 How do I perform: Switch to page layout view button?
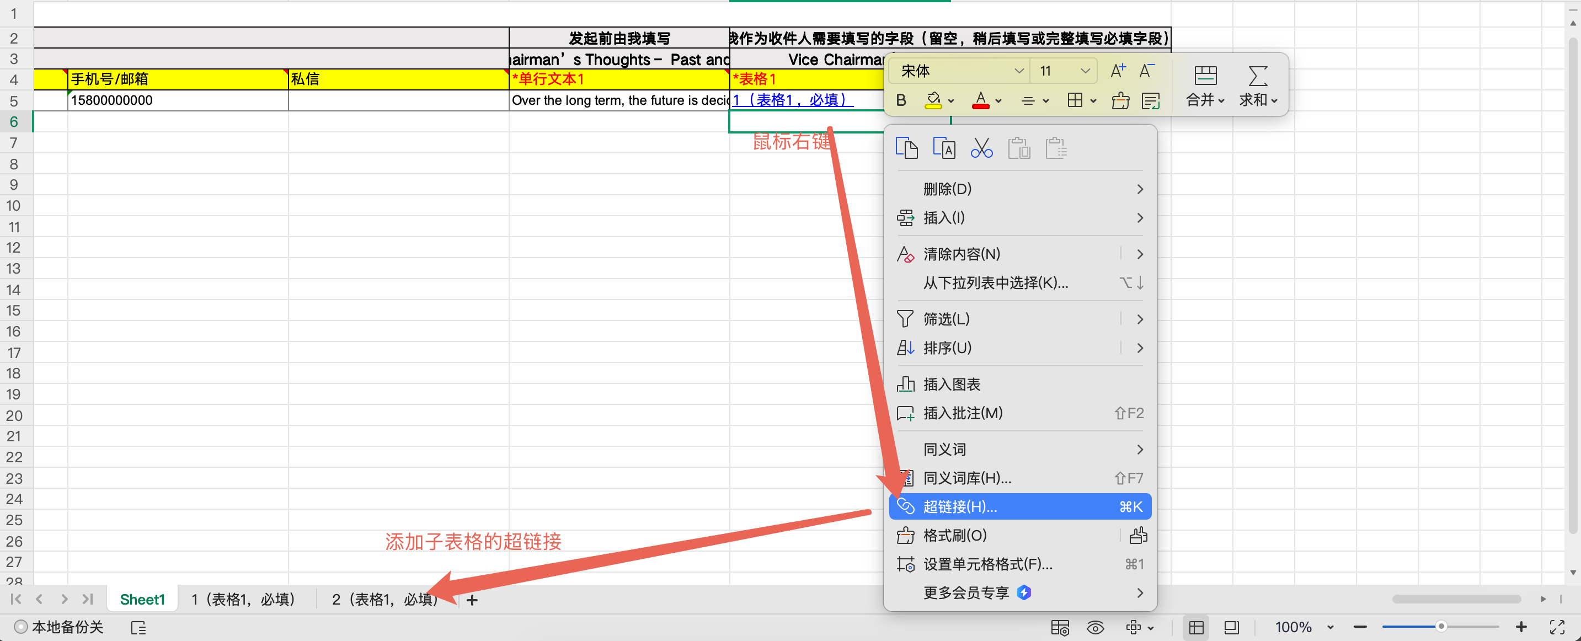(1231, 627)
